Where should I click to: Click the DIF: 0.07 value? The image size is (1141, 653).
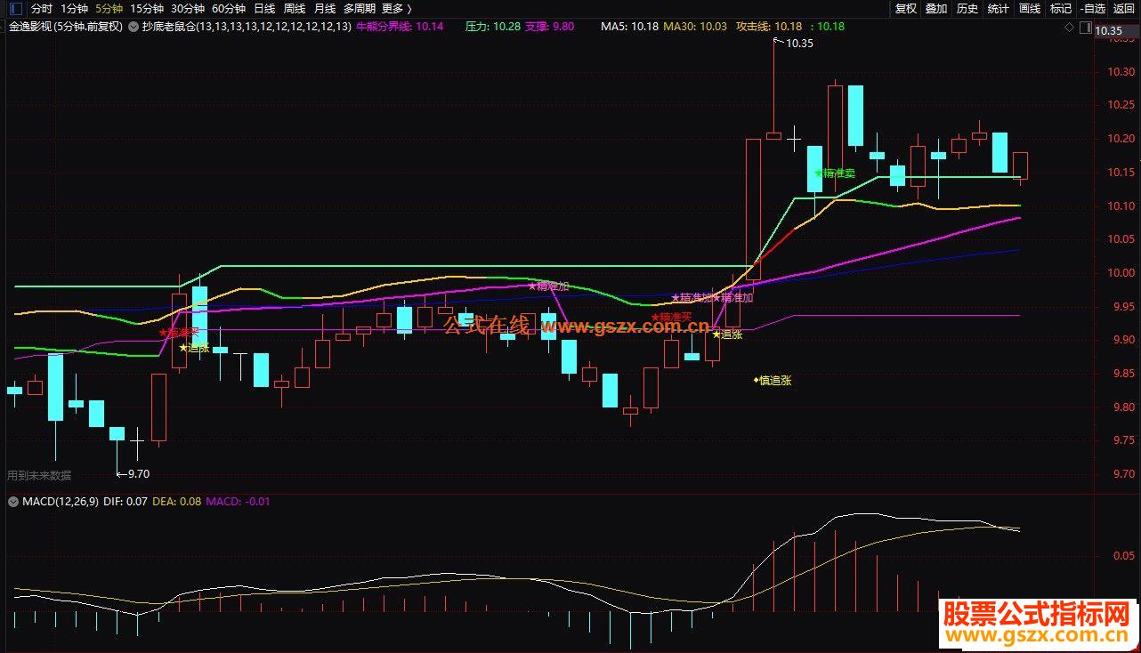click(x=125, y=502)
